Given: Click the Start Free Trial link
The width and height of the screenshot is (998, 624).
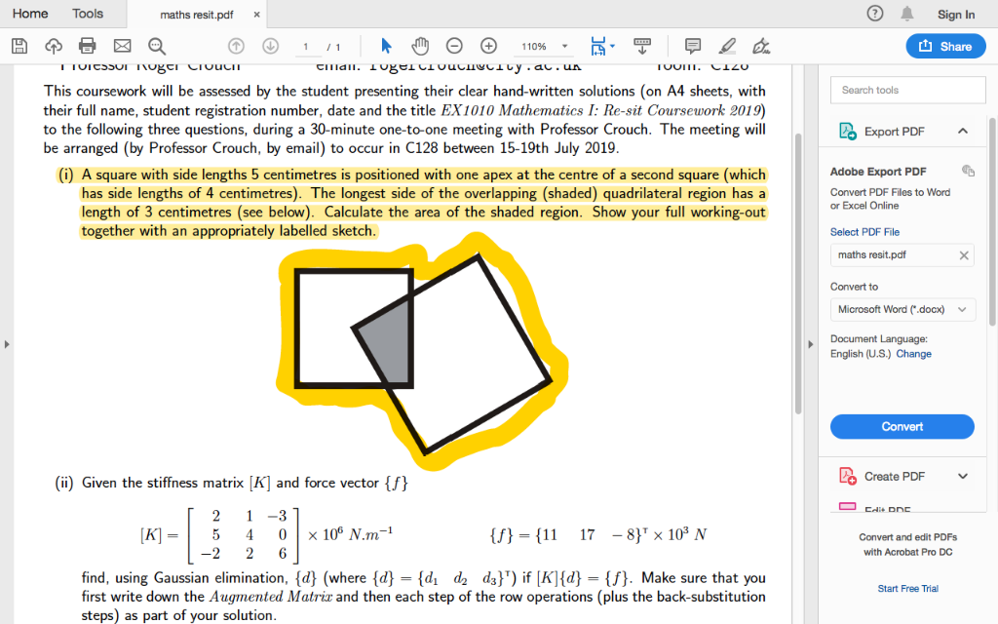Looking at the screenshot, I should (x=907, y=588).
